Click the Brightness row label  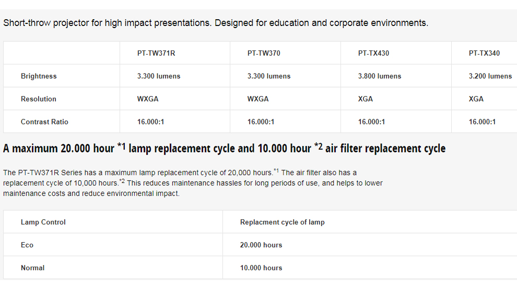(39, 76)
